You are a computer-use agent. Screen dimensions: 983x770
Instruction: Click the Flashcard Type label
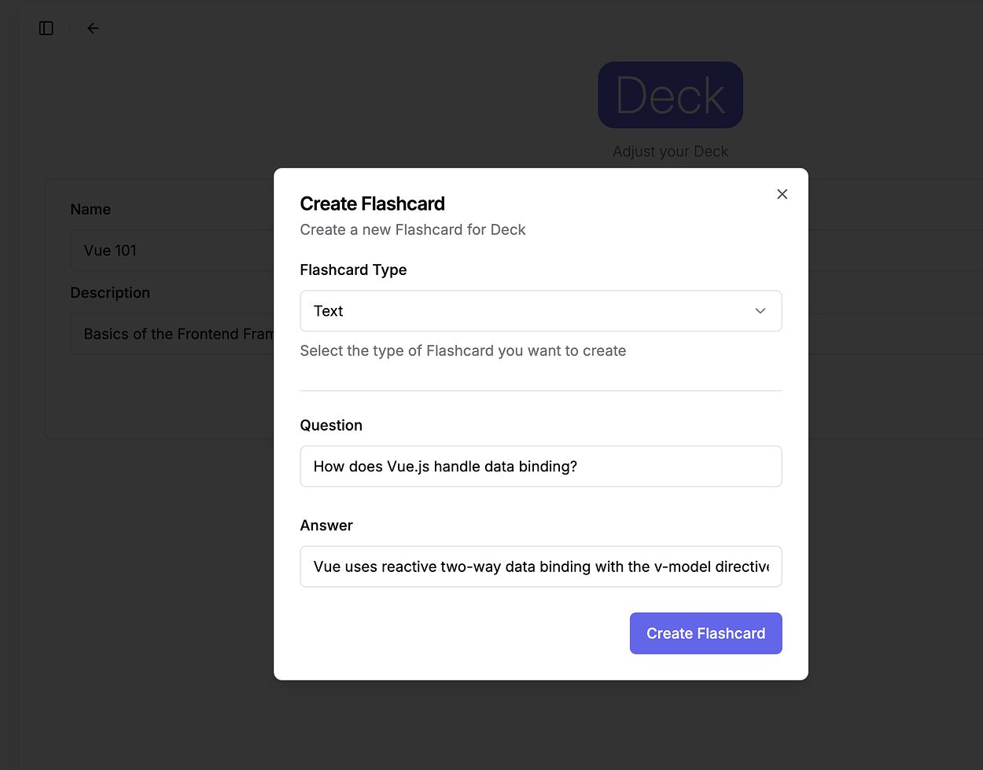coord(353,269)
